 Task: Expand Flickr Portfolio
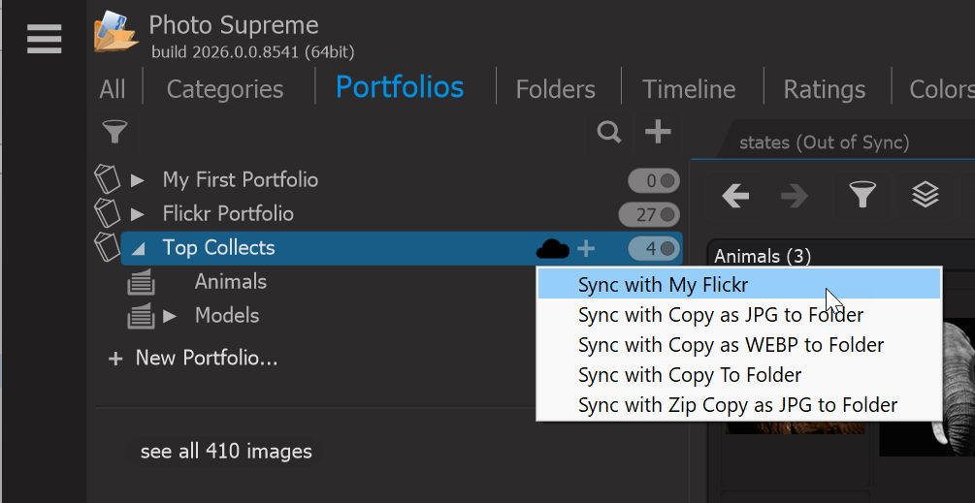(138, 214)
